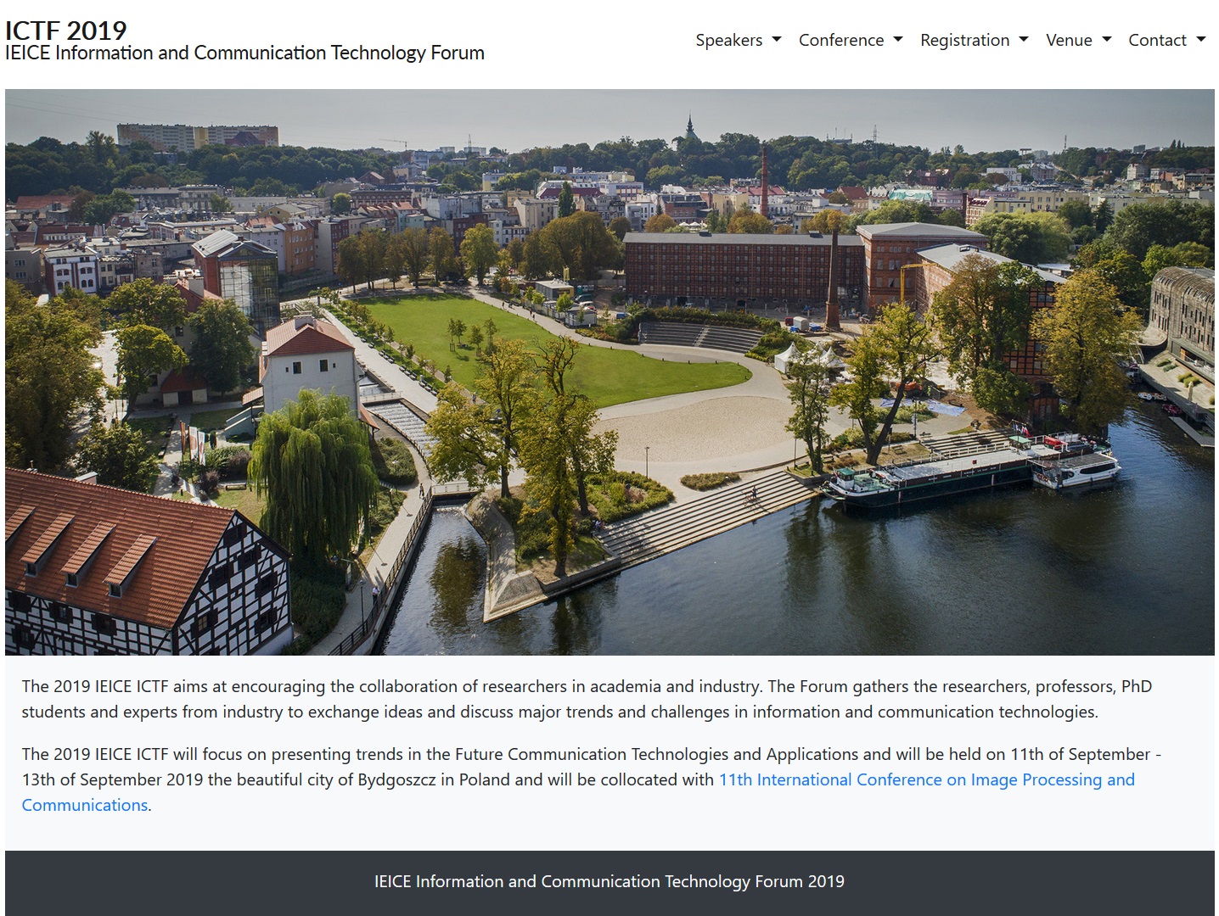
Task: Select the Venue menu item
Action: tap(1070, 40)
